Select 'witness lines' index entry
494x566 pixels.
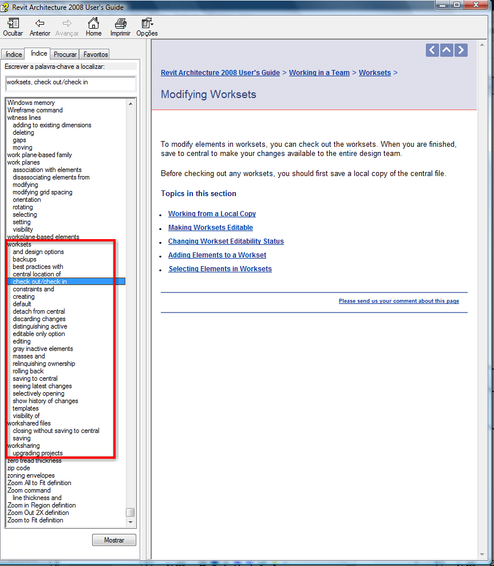point(24,118)
